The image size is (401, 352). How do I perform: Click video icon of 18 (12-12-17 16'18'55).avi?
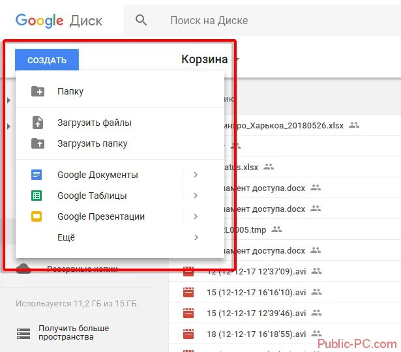188,334
